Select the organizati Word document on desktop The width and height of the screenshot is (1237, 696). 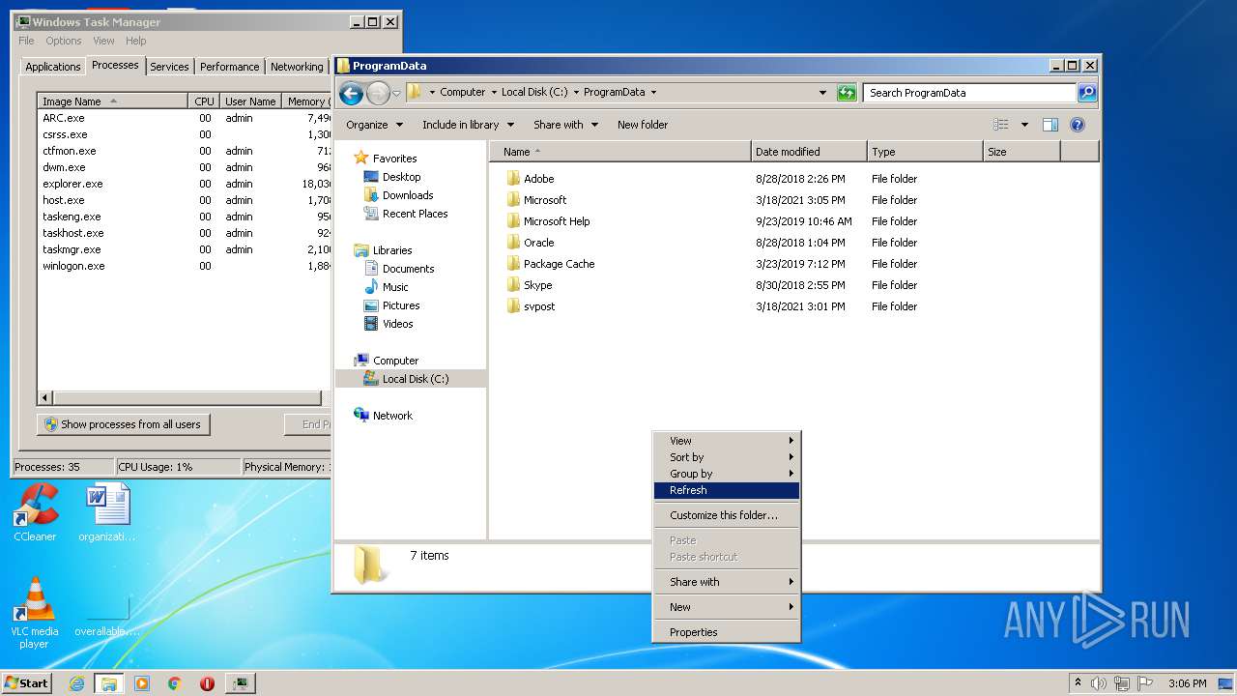(107, 512)
